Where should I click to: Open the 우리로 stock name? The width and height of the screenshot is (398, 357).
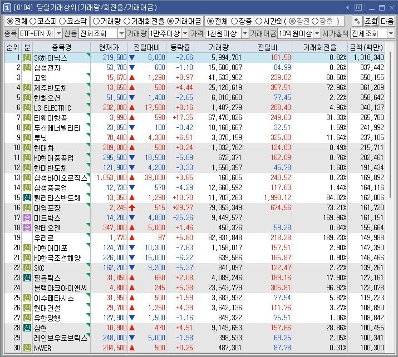point(44,238)
